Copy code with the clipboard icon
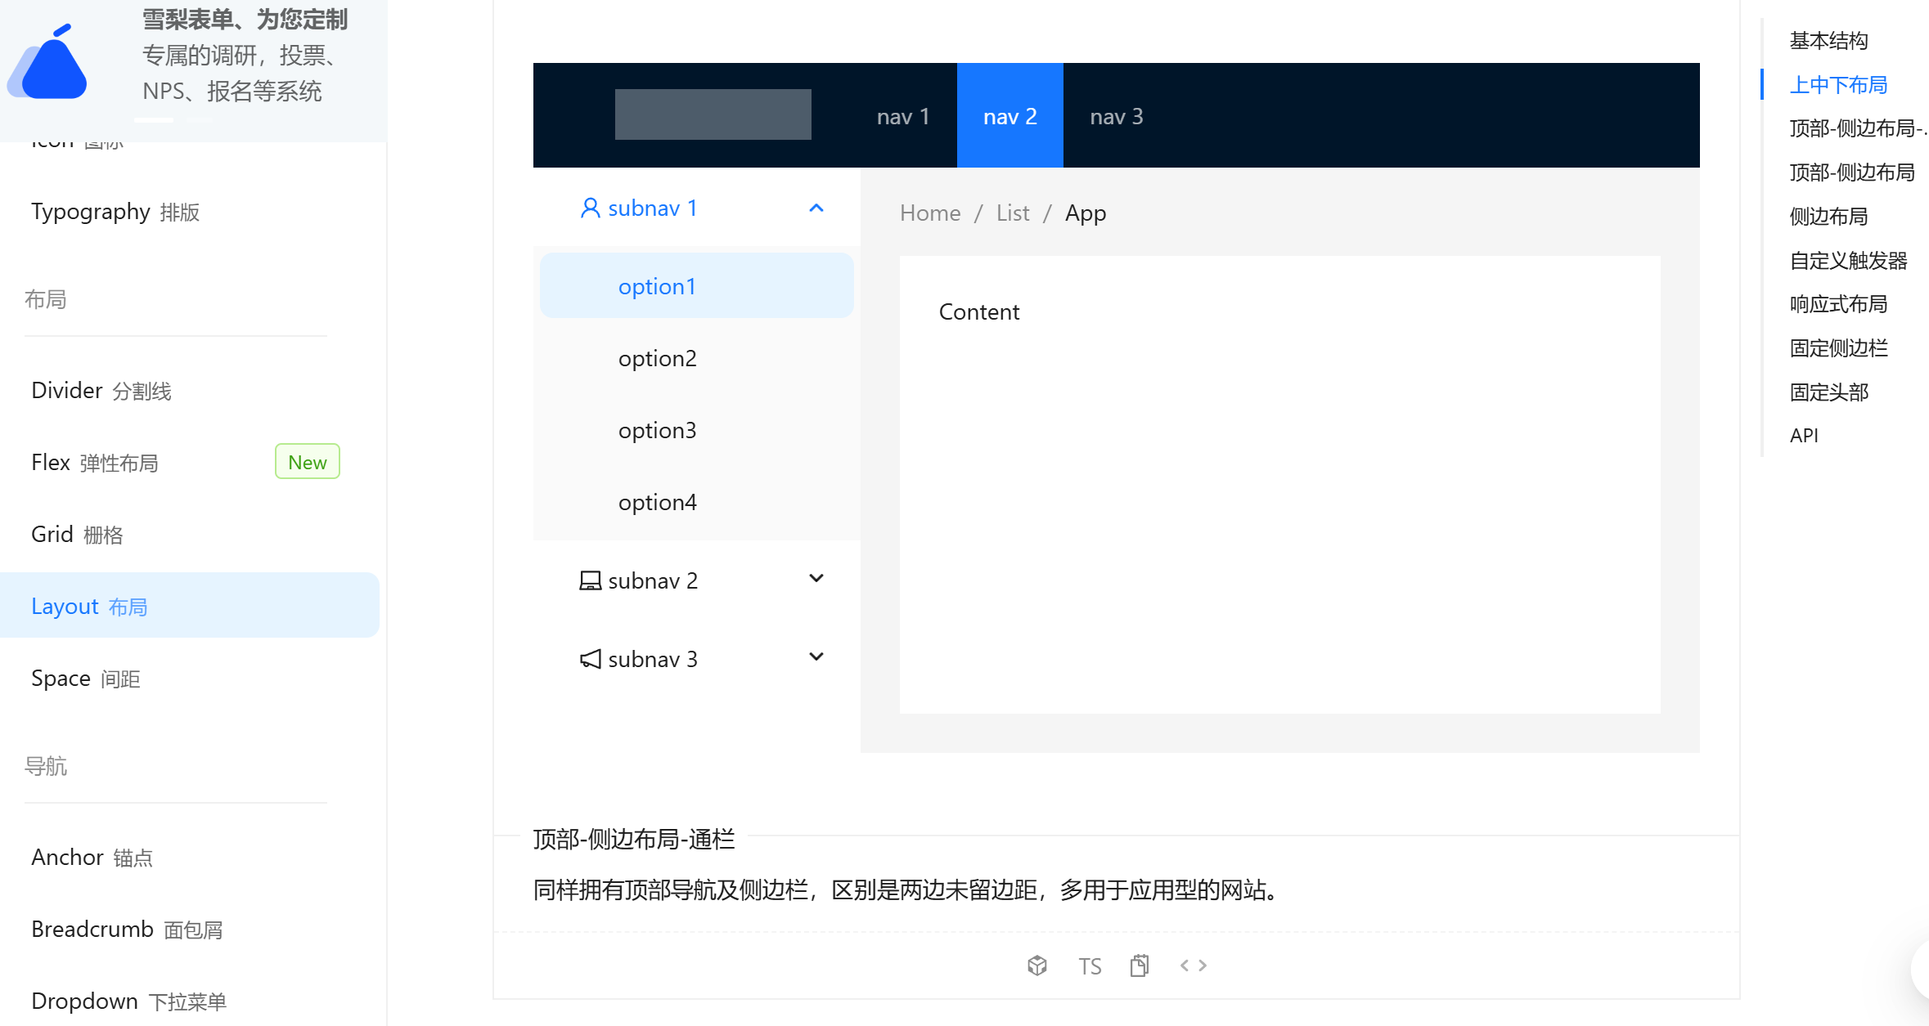Viewport: 1929px width, 1026px height. tap(1140, 966)
